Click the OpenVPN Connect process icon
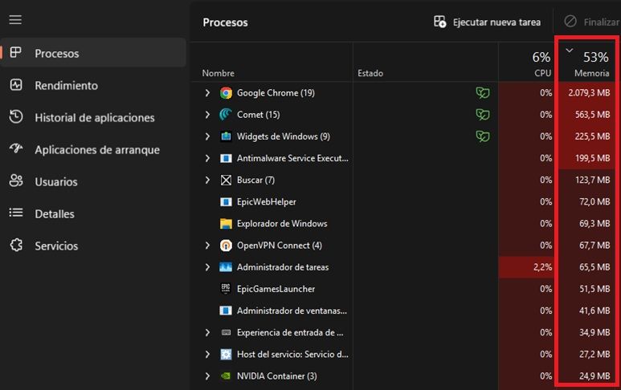Viewport: 621px width, 390px height. click(x=226, y=246)
